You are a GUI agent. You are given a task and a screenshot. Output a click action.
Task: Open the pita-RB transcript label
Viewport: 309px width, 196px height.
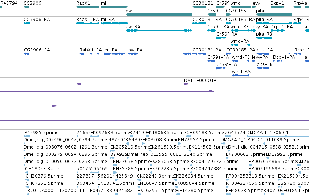click(x=264, y=34)
